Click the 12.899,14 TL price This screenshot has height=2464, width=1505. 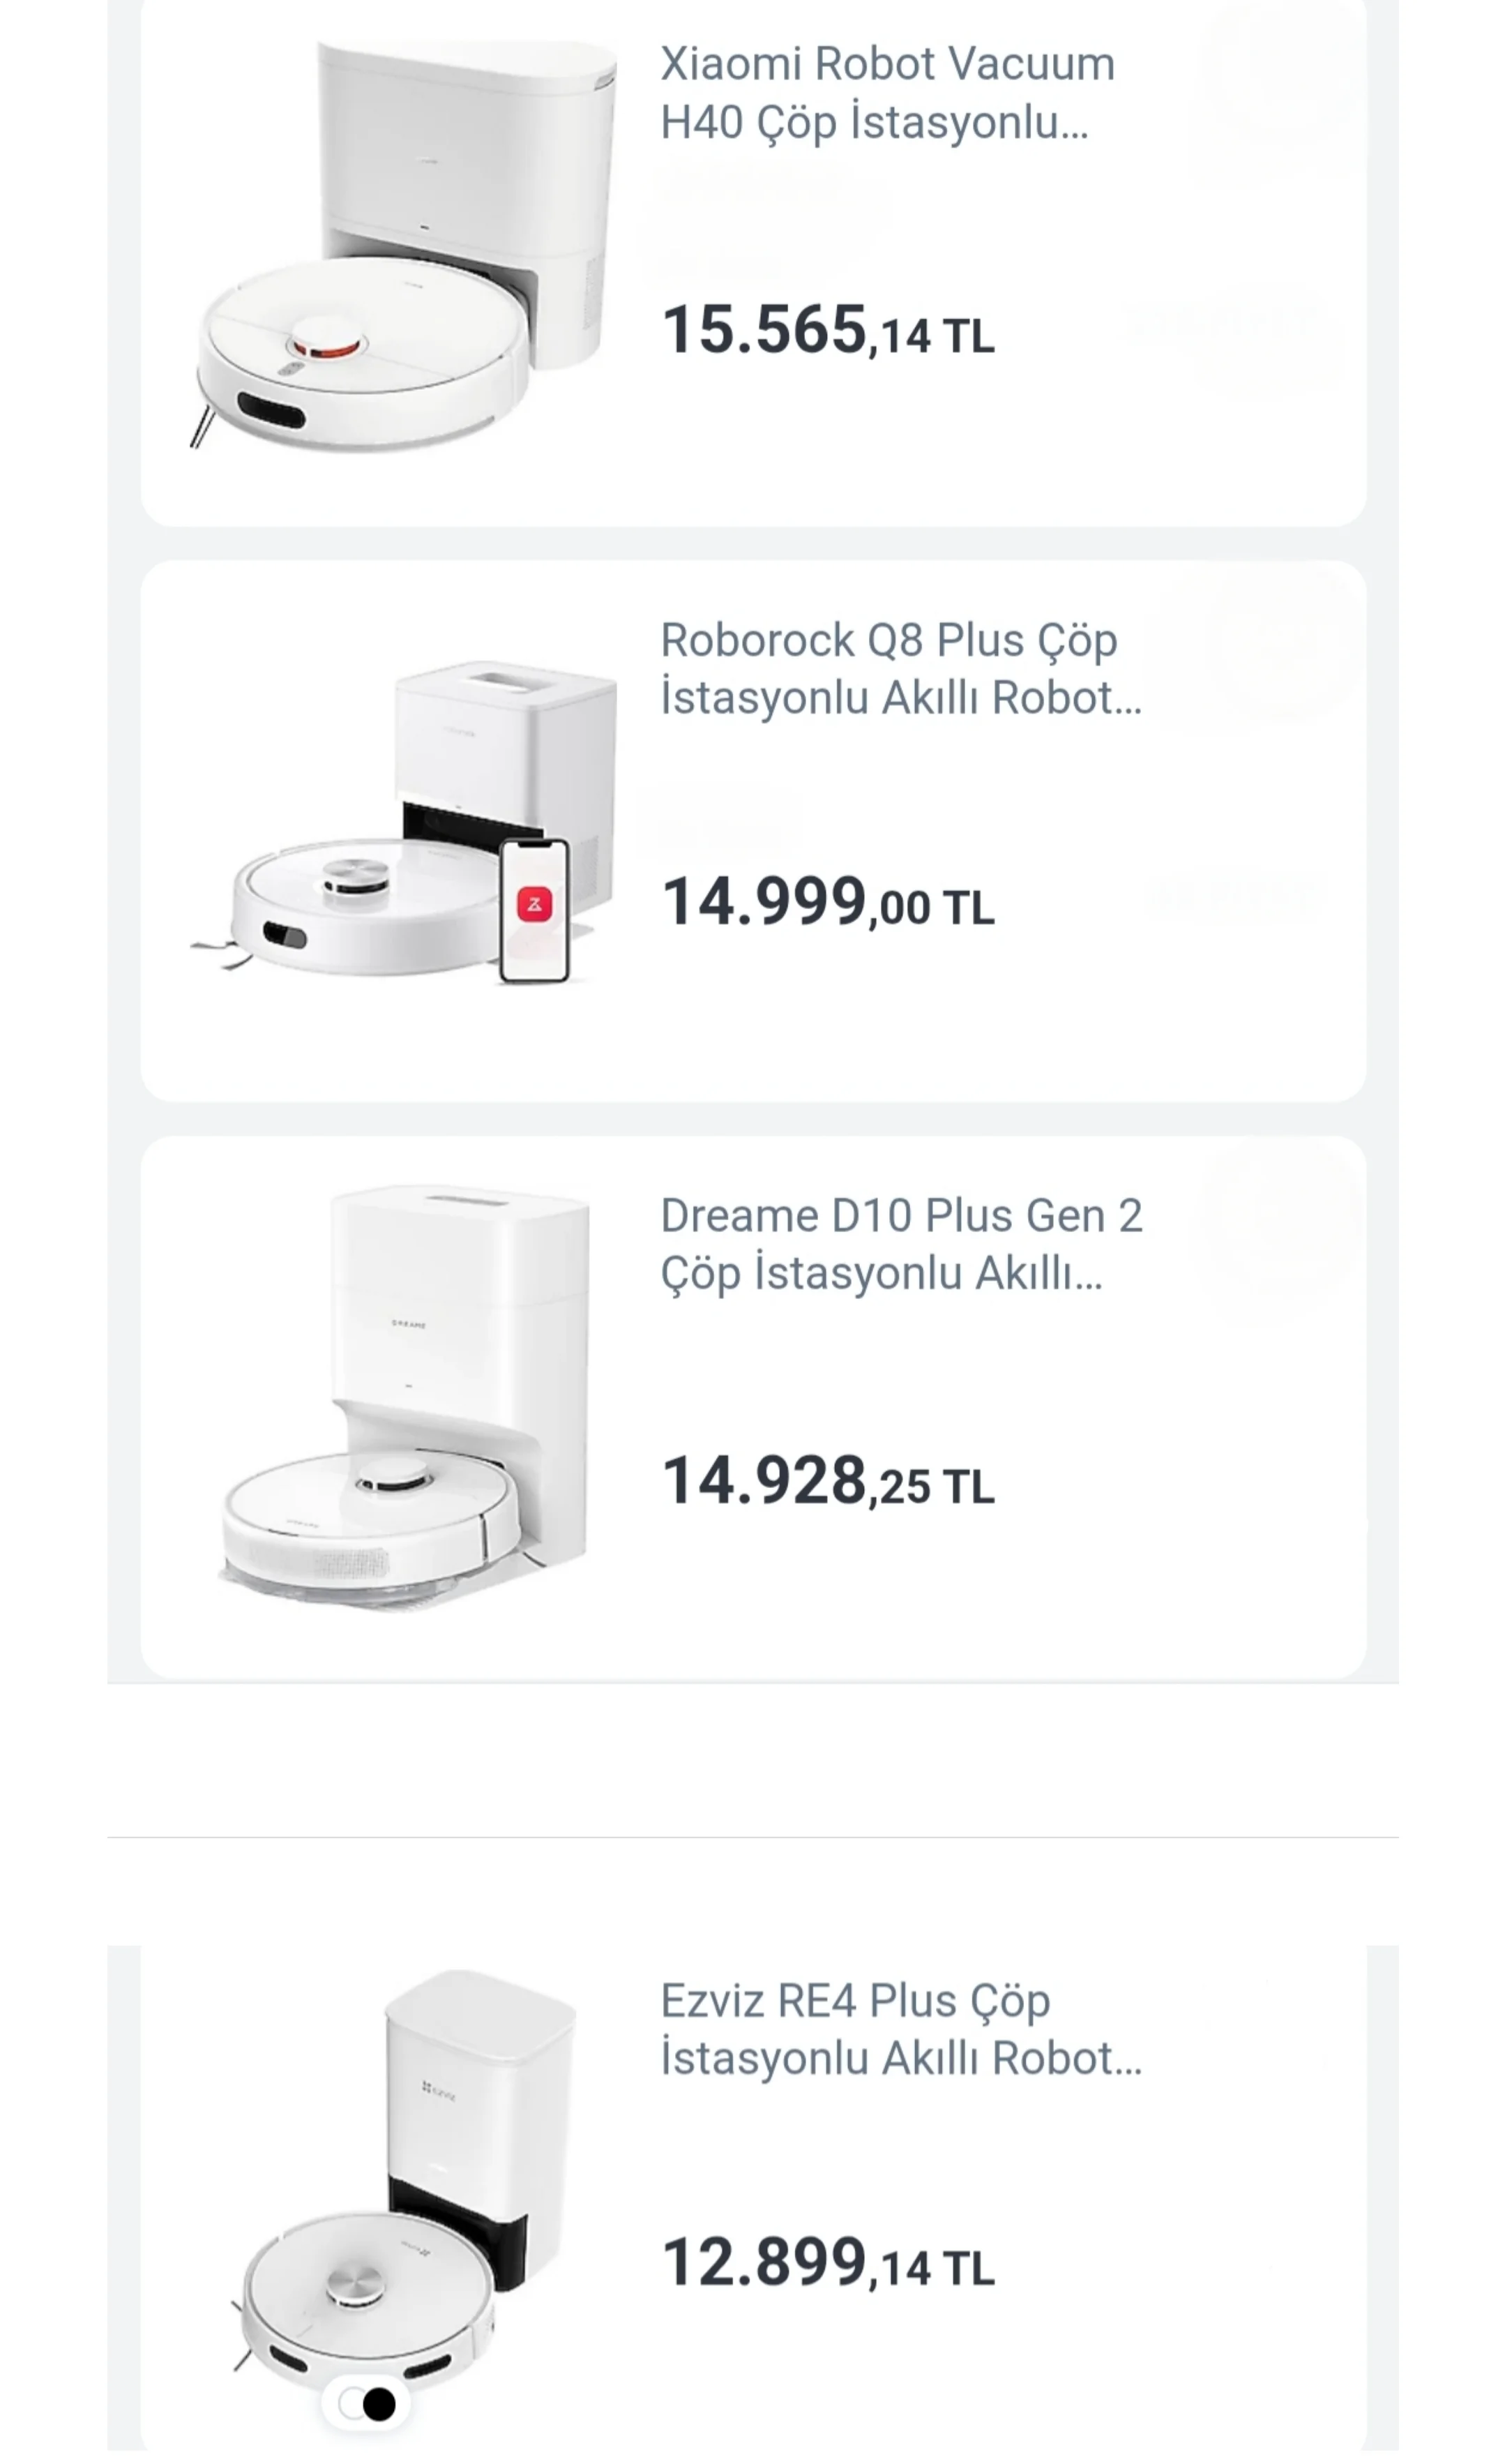click(x=827, y=2264)
